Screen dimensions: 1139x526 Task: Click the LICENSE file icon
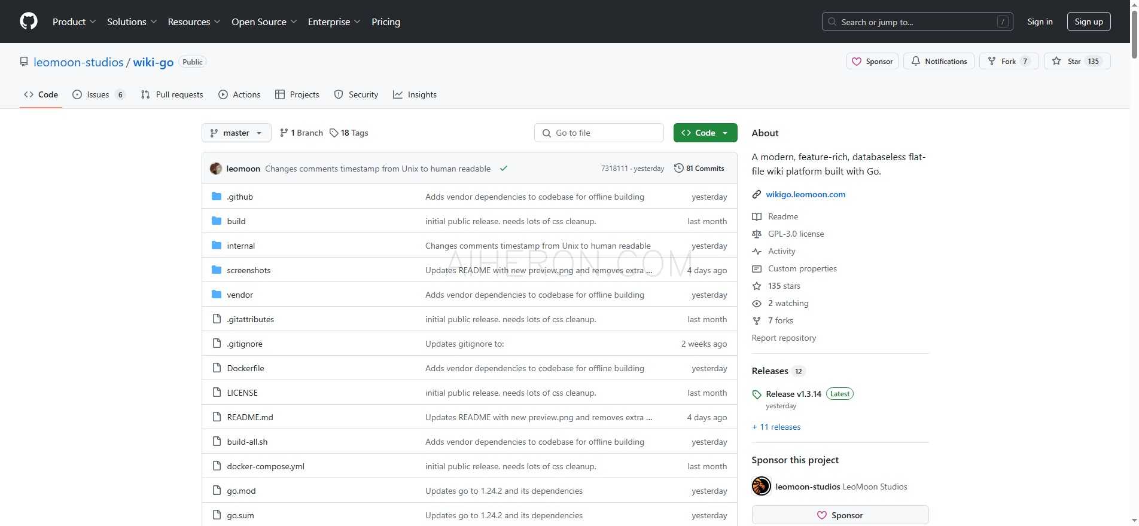pyautogui.click(x=217, y=393)
